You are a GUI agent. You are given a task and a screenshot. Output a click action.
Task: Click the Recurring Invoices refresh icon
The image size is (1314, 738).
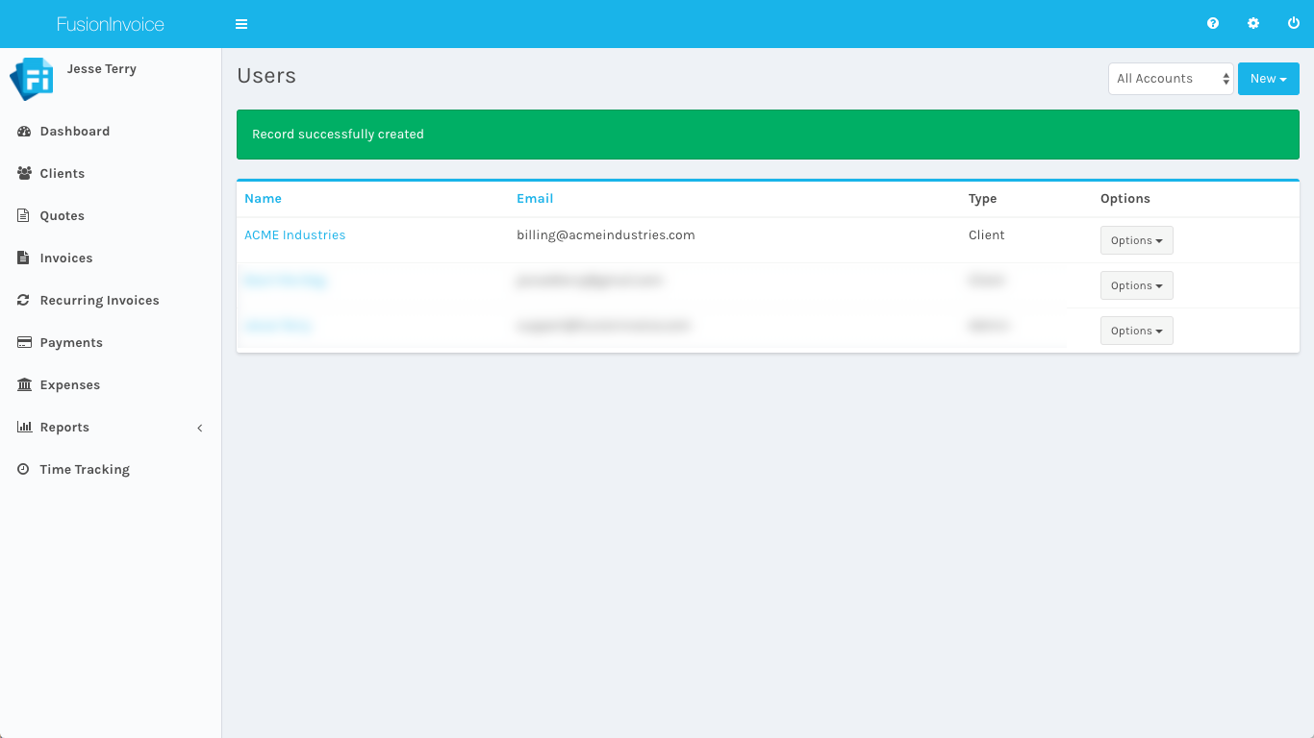pyautogui.click(x=24, y=301)
